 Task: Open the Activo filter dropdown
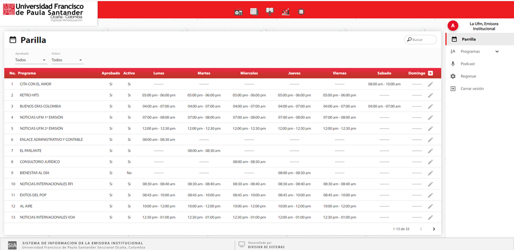click(67, 60)
